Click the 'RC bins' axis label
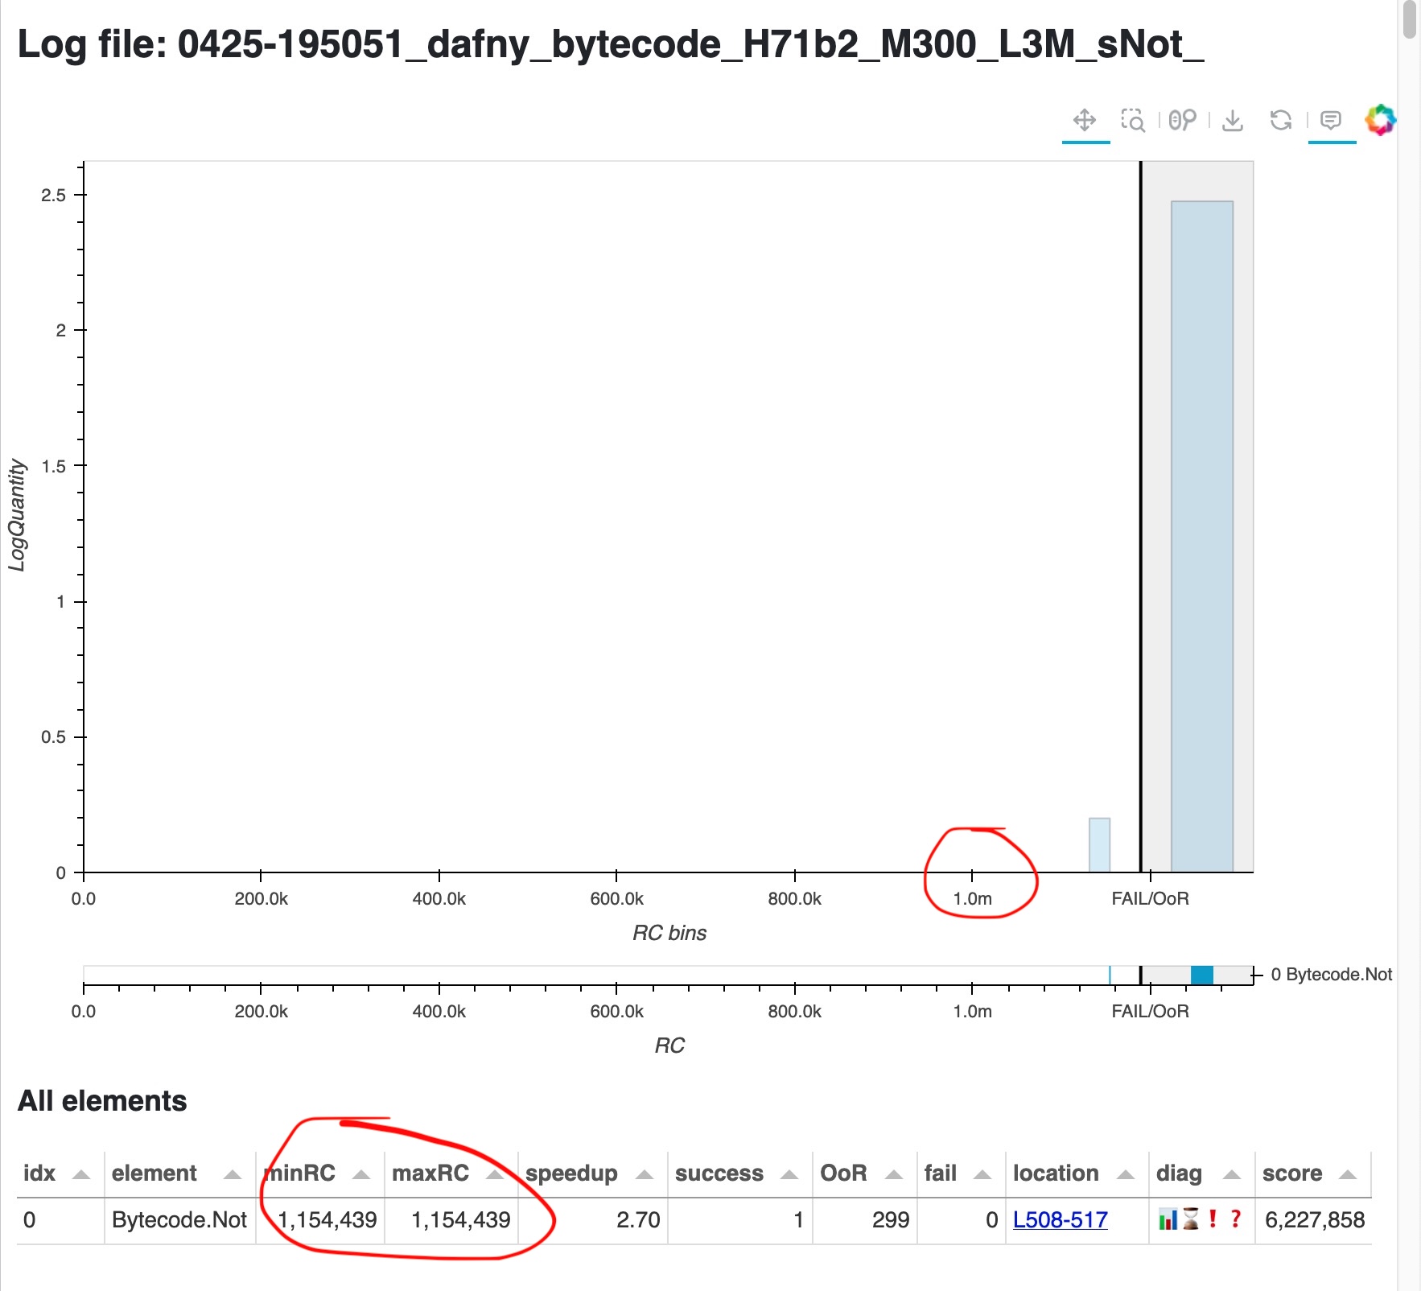This screenshot has width=1421, height=1291. (669, 933)
